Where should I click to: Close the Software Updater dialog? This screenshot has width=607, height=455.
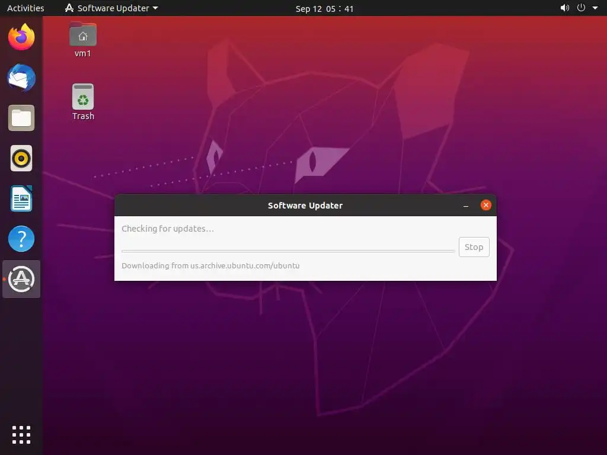tap(486, 205)
